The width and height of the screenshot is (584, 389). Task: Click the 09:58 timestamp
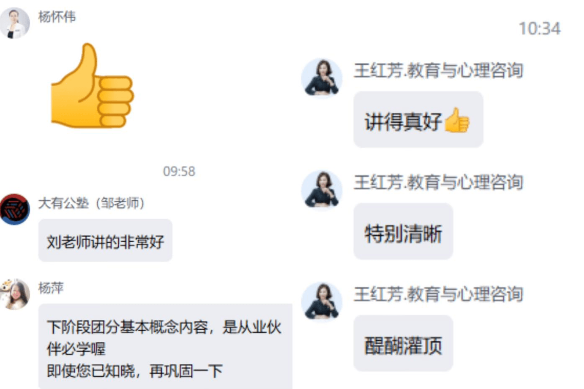click(x=179, y=171)
